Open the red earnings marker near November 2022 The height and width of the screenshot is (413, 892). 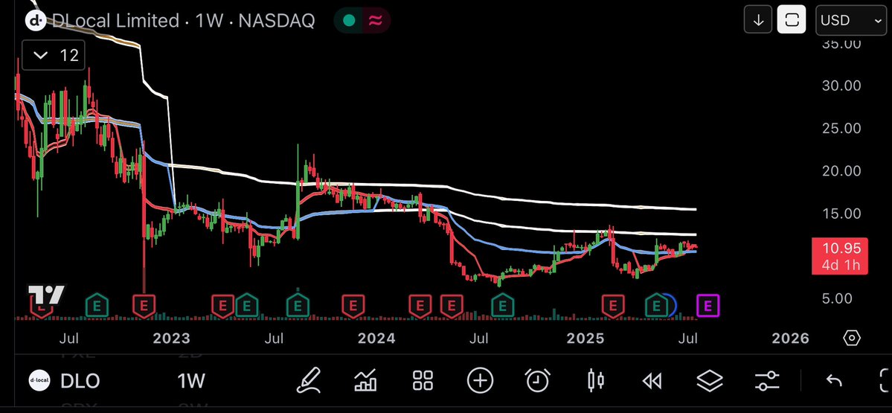[144, 306]
